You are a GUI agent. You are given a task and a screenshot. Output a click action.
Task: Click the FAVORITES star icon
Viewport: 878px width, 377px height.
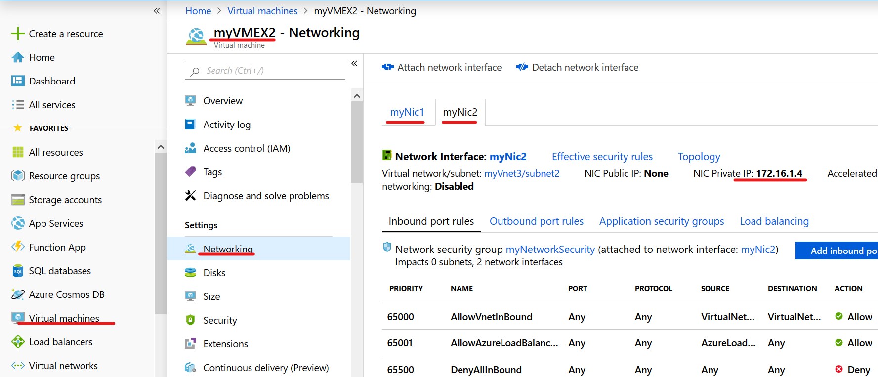18,128
